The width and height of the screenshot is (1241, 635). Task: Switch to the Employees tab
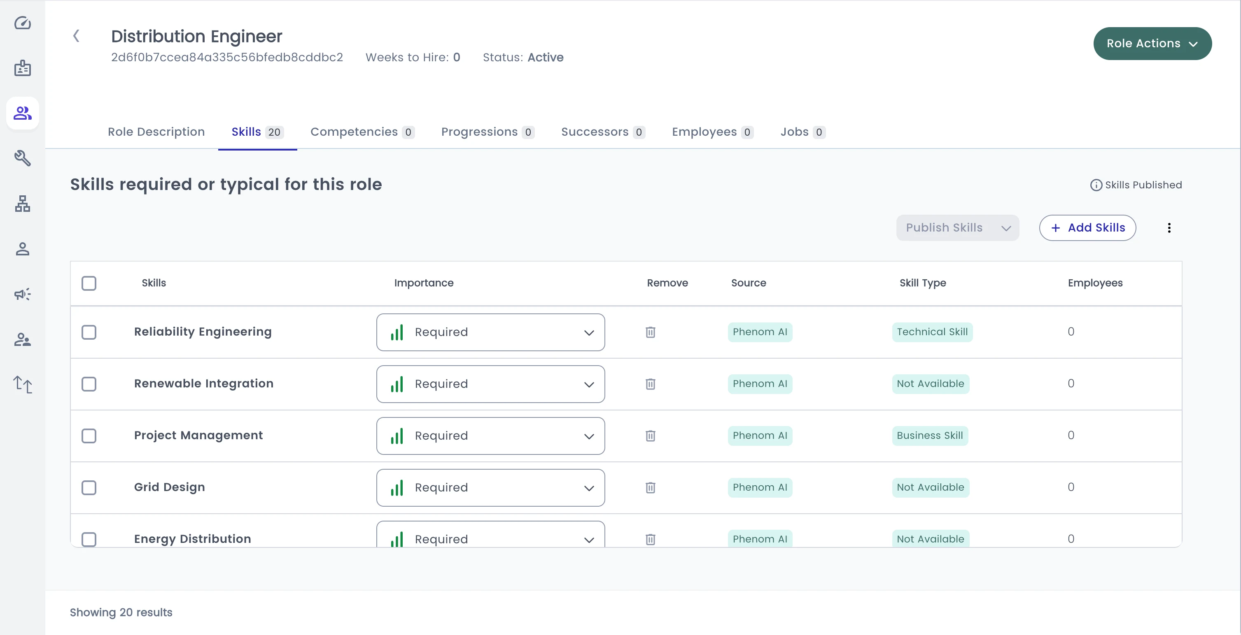pyautogui.click(x=712, y=132)
